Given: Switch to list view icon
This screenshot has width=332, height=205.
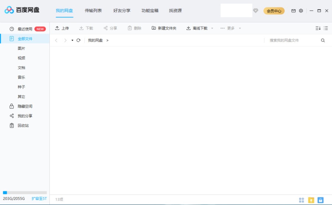Looking at the screenshot, I should click(326, 28).
